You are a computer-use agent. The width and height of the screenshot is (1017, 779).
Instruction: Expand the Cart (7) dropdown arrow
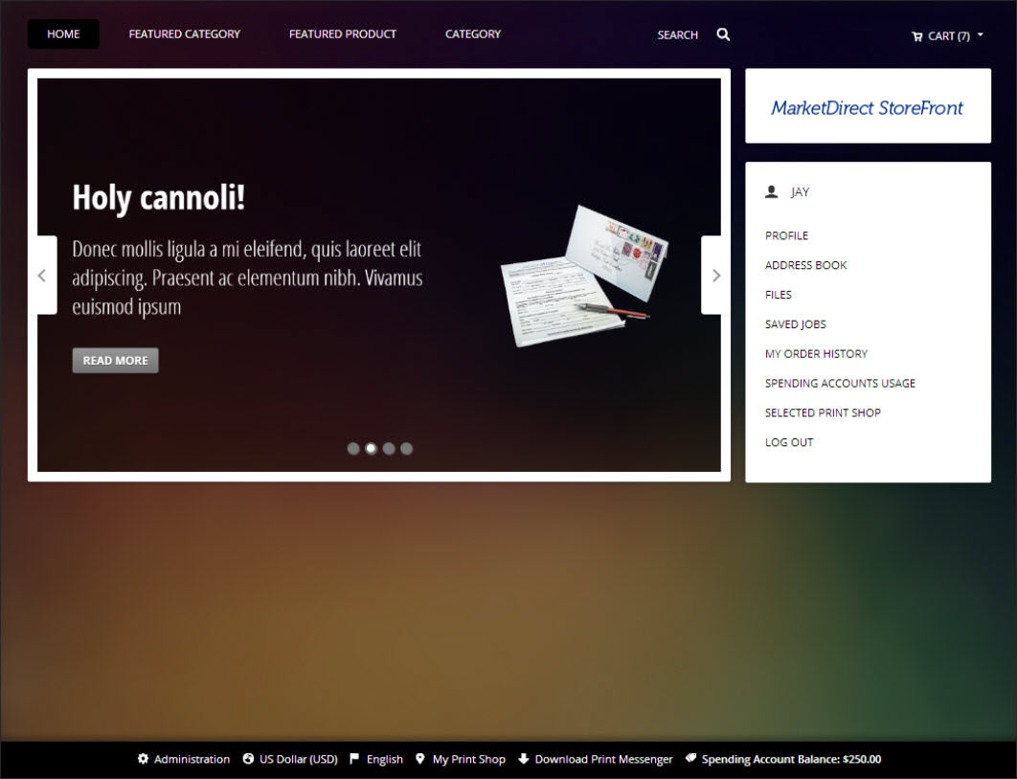pos(981,35)
